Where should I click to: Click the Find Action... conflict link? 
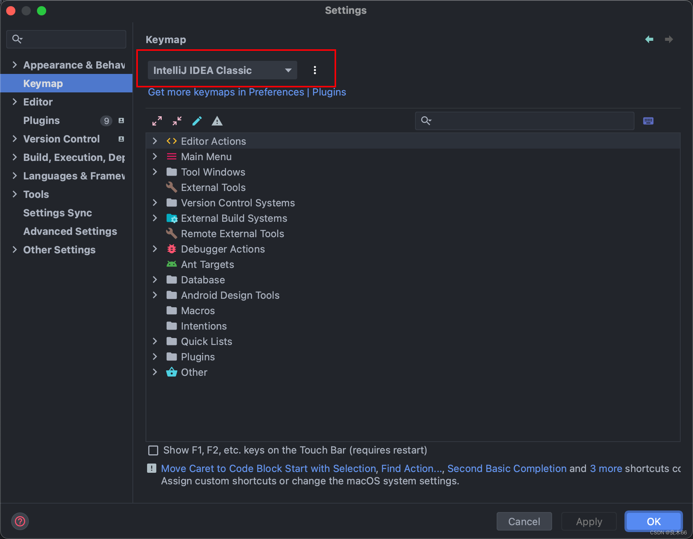click(412, 469)
